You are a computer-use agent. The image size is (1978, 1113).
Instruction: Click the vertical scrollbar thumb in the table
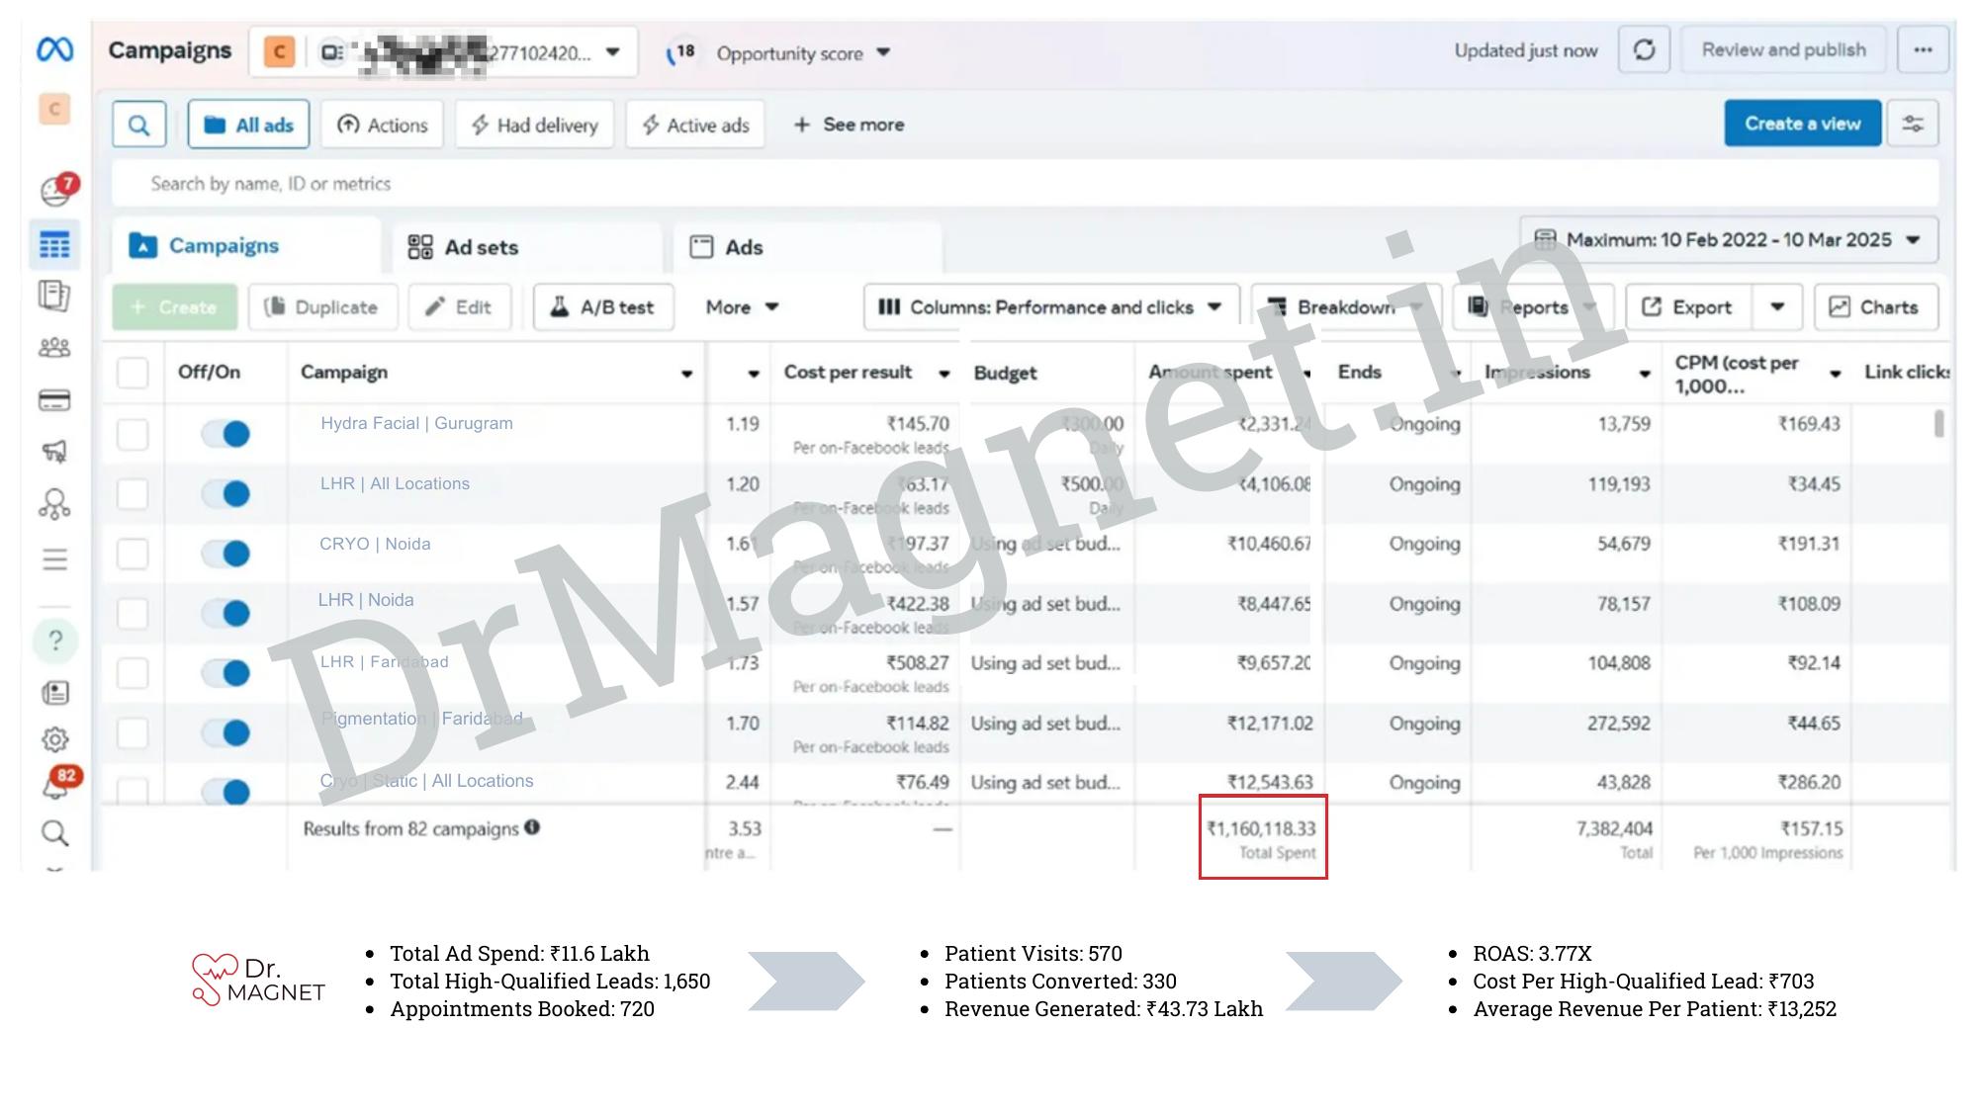click(x=1938, y=424)
